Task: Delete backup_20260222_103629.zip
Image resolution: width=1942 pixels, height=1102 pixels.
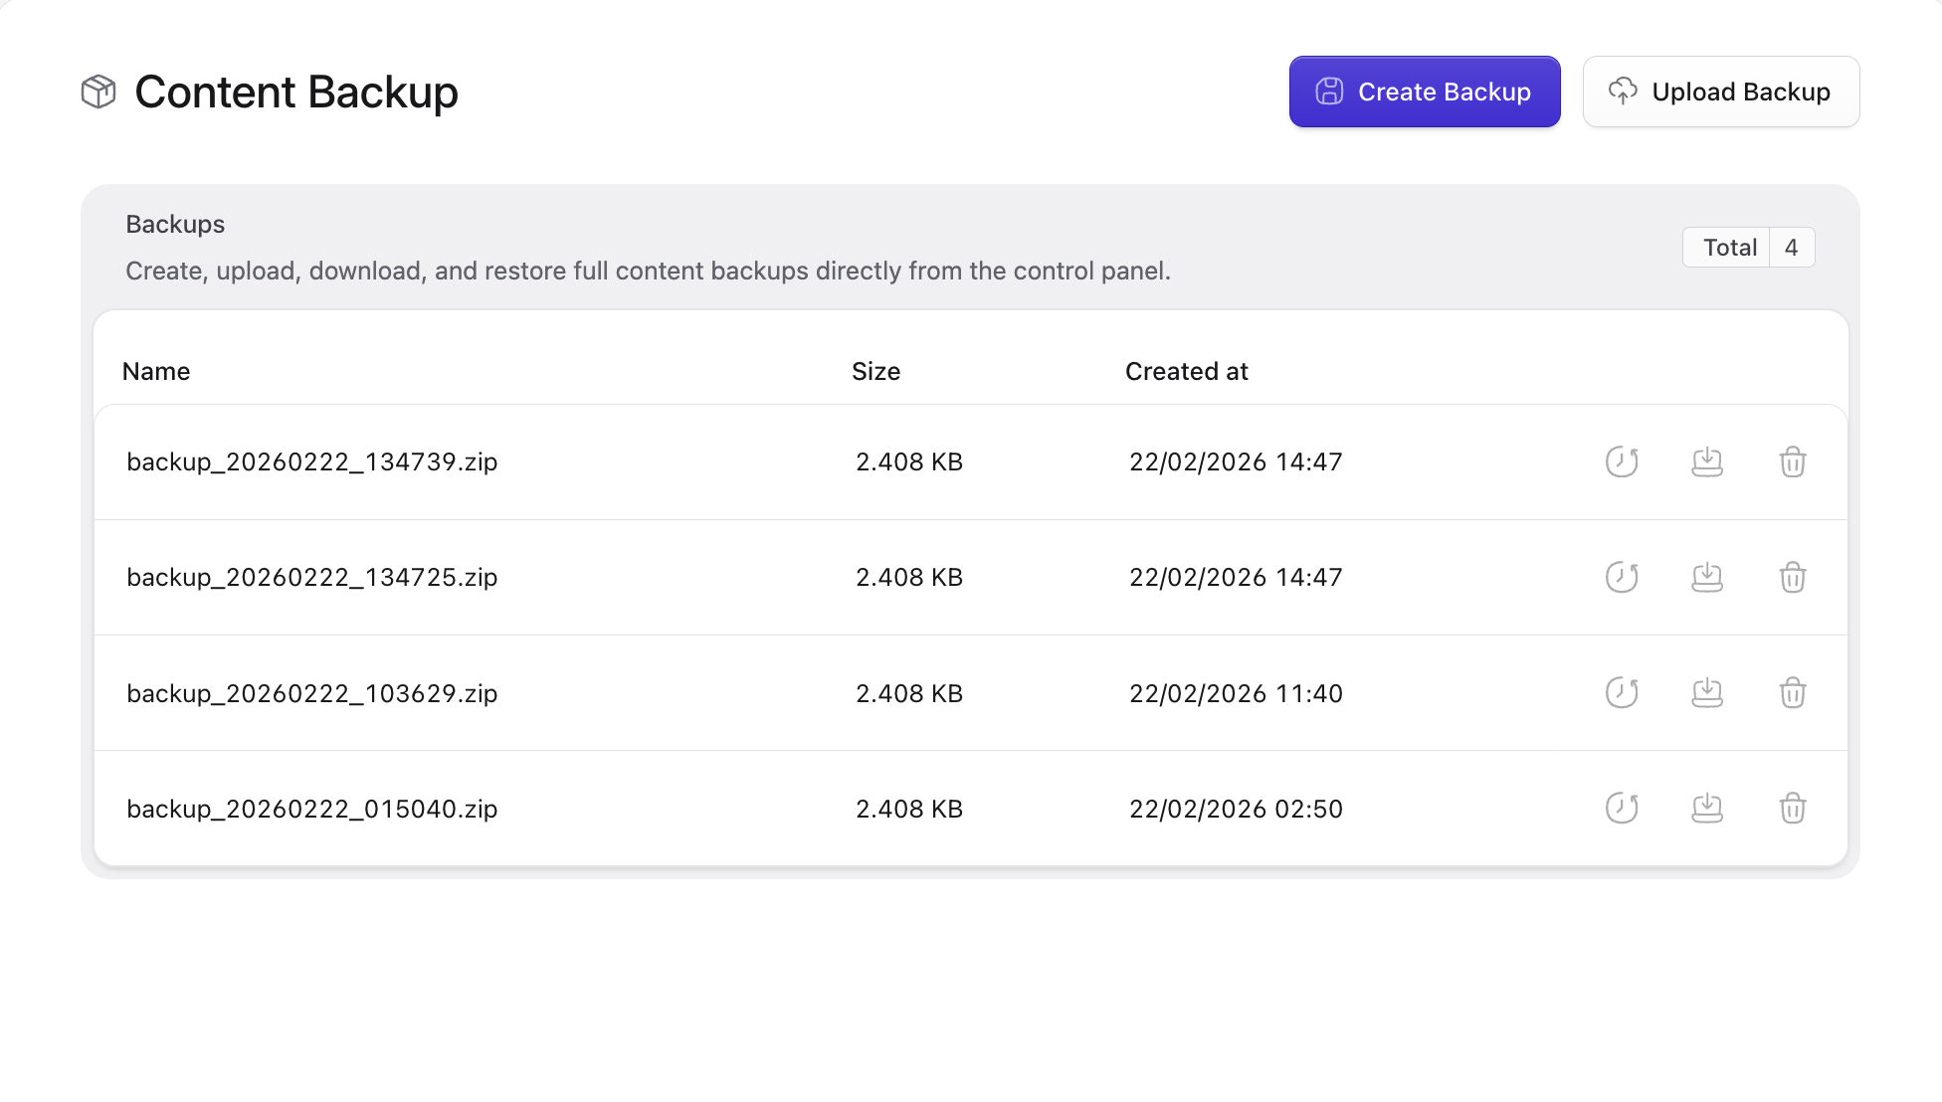Action: tap(1793, 693)
